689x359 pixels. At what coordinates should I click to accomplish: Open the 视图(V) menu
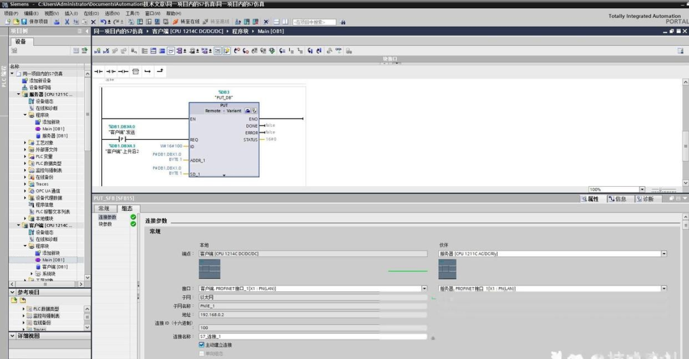click(x=52, y=13)
